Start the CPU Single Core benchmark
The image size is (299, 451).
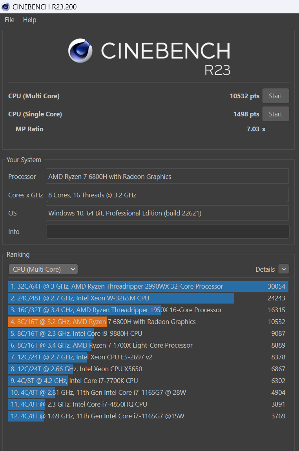point(275,114)
